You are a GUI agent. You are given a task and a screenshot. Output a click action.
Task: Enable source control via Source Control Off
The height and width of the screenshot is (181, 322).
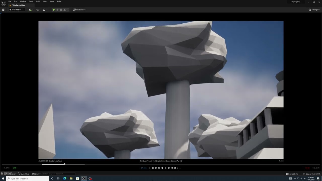[312, 174]
